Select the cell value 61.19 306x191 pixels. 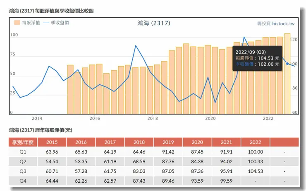pos(110,162)
